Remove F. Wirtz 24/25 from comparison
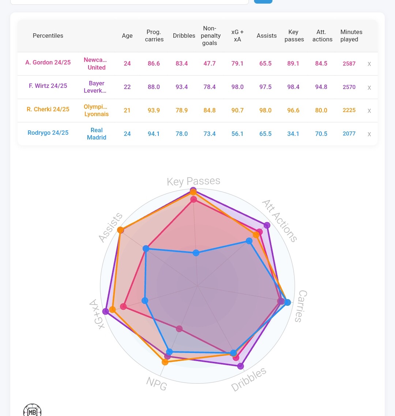 point(369,87)
